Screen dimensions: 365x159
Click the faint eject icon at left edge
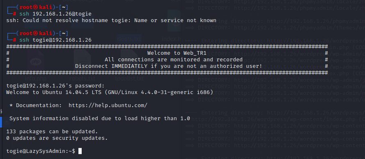click(x=6, y=122)
